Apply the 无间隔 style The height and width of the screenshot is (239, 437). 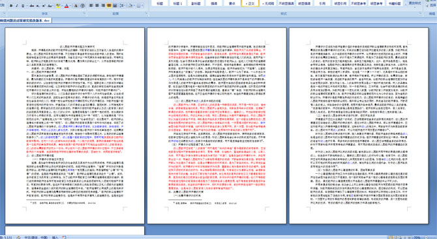click(268, 3)
